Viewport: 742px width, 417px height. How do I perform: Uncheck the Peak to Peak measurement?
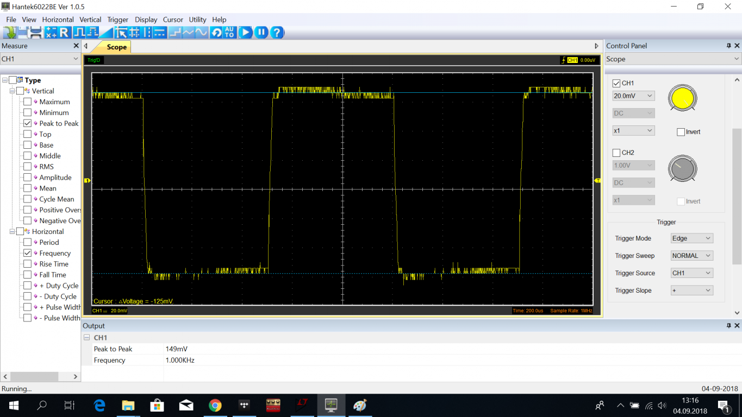click(27, 123)
